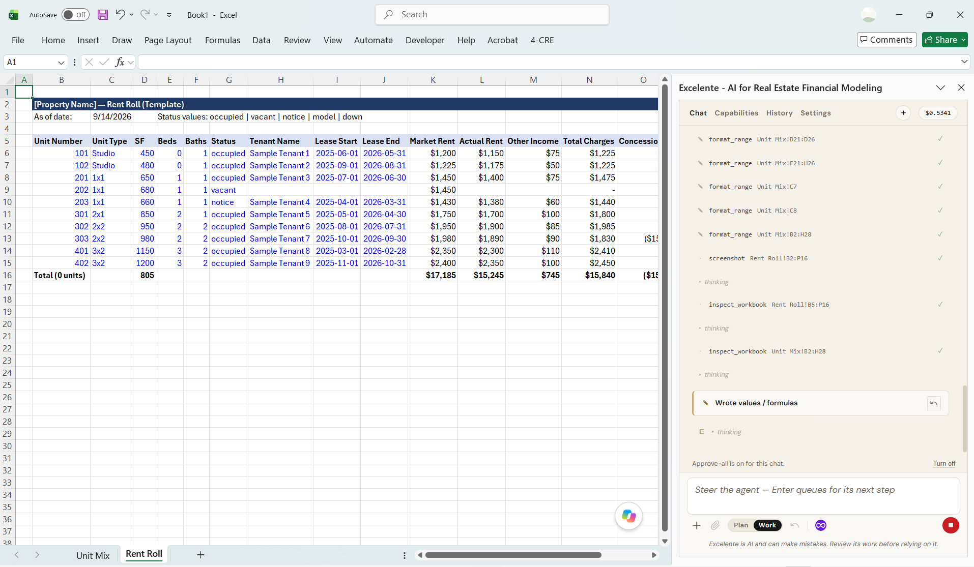
Task: Click the formula bar Enter checkmark icon
Action: (104, 62)
